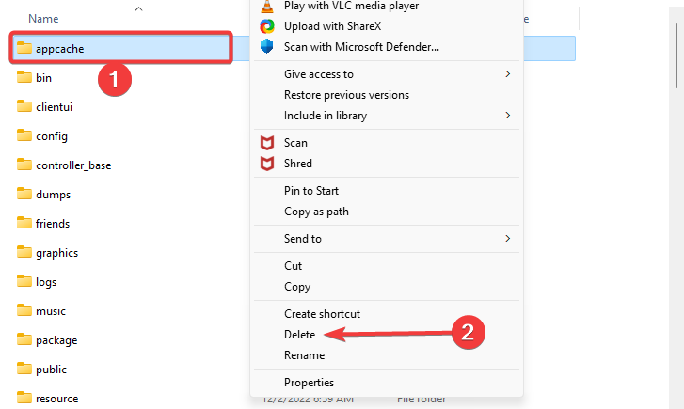Click the McAfee Scan icon
Viewport: 684px width, 409px height.
[x=267, y=143]
